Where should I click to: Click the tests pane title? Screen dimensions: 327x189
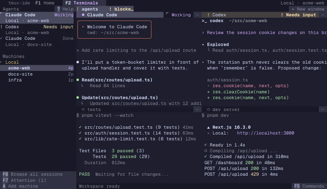[94, 110]
